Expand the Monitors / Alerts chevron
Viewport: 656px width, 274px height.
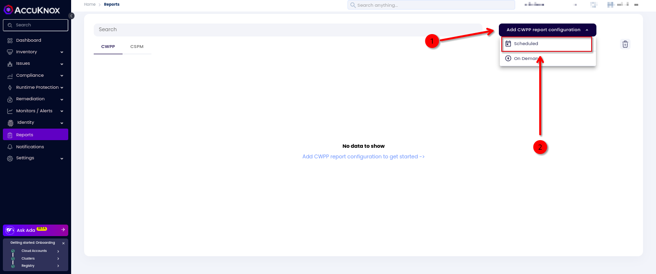click(x=62, y=111)
